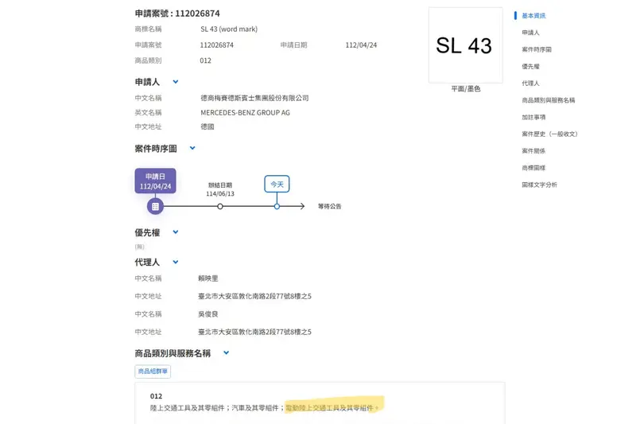Image resolution: width=636 pixels, height=424 pixels.
Task: Click the highlighted text 電動陸上交通工具及其零組件
Action: coord(329,408)
